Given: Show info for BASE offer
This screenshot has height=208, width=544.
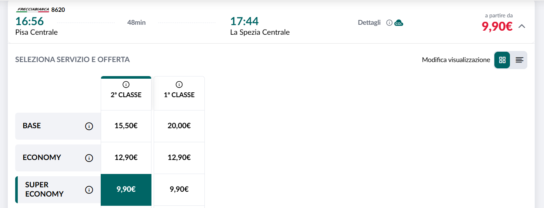Looking at the screenshot, I should (89, 126).
